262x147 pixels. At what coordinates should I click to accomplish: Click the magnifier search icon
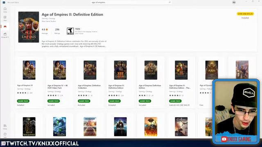pos(169,2)
